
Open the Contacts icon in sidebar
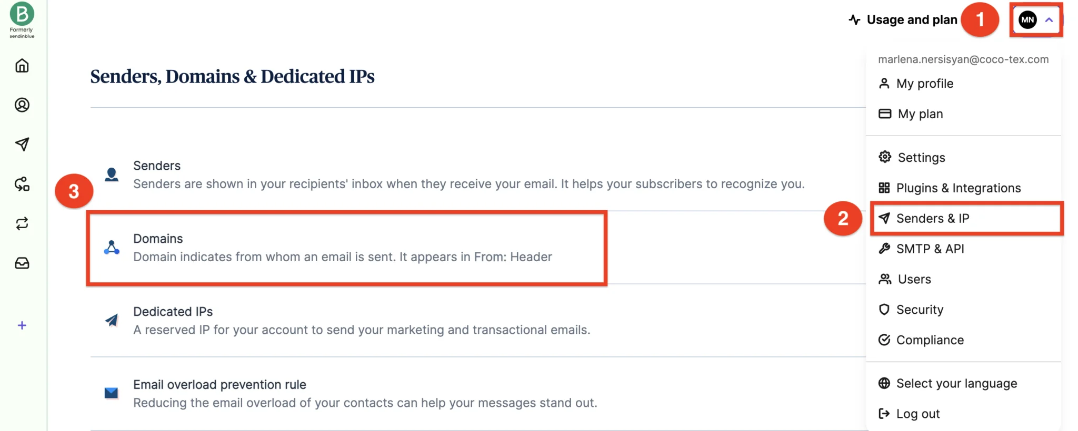(22, 105)
